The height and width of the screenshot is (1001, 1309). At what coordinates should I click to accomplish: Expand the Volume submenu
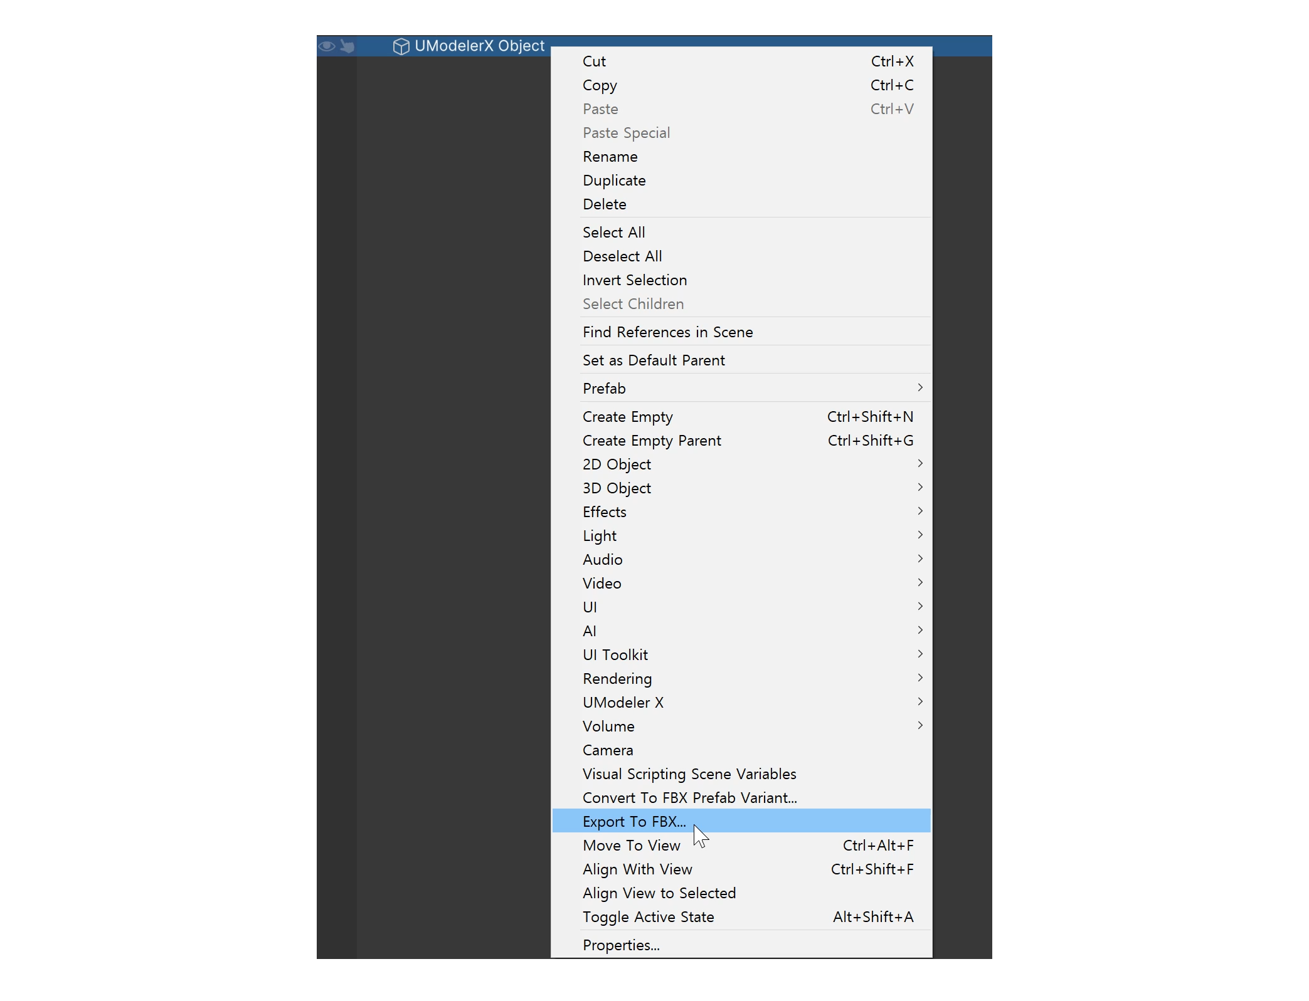tap(741, 726)
